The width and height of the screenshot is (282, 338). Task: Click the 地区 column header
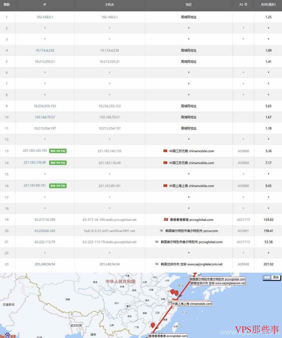[189, 5]
